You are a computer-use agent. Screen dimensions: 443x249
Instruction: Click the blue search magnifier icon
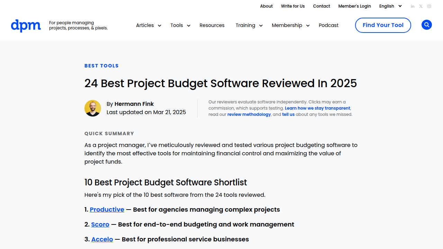[x=427, y=25]
